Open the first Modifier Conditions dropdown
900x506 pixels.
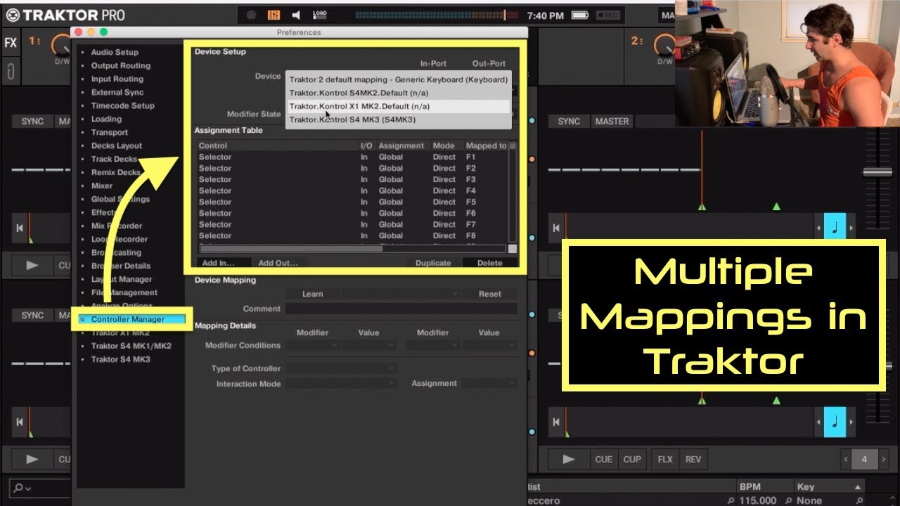(x=313, y=345)
